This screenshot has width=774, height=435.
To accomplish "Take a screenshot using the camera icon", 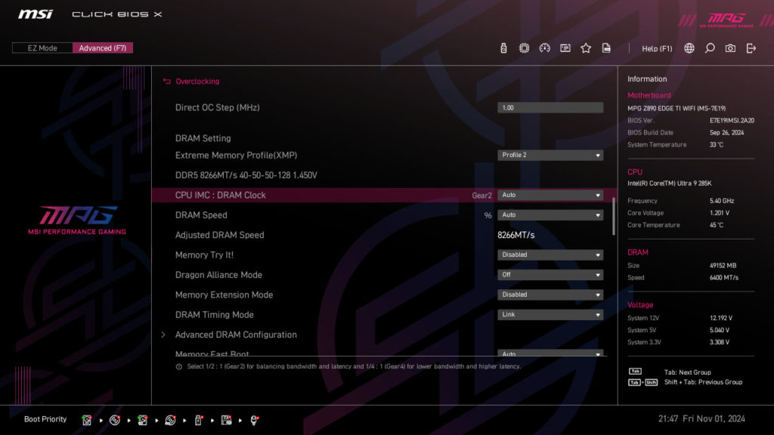I will pyautogui.click(x=730, y=48).
